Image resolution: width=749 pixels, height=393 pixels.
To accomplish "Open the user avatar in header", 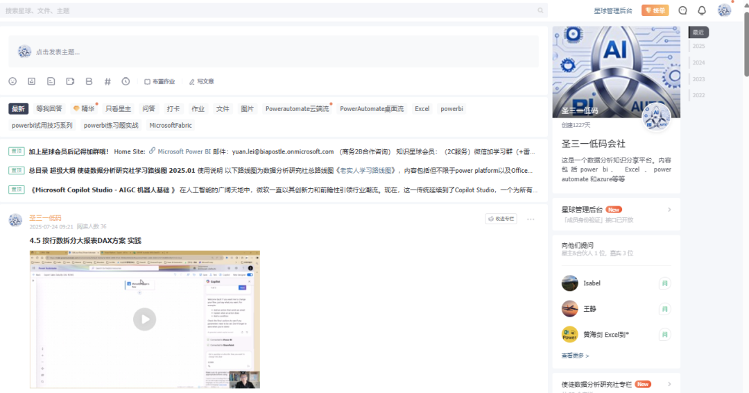I will point(724,10).
